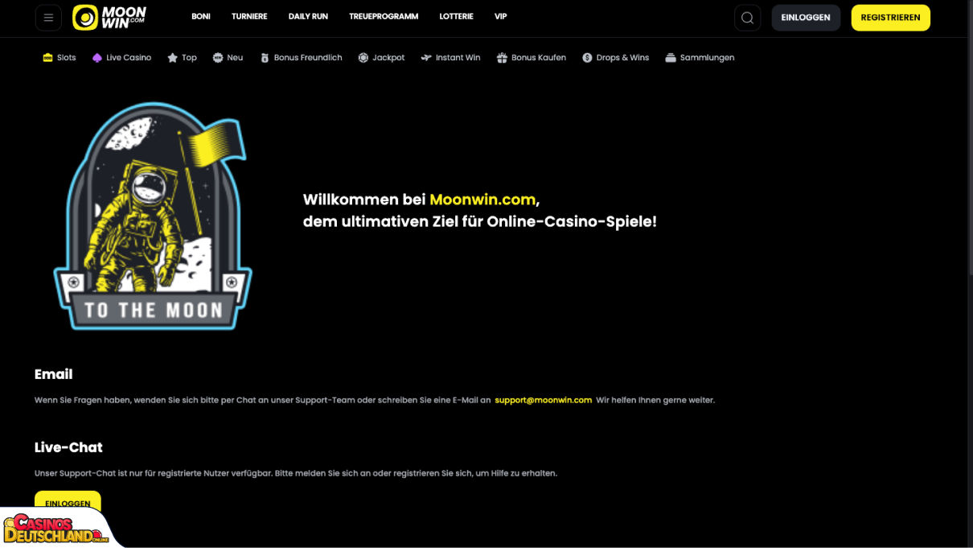This screenshot has height=548, width=973.
Task: Click the Sammlungen icon
Action: pyautogui.click(x=671, y=58)
